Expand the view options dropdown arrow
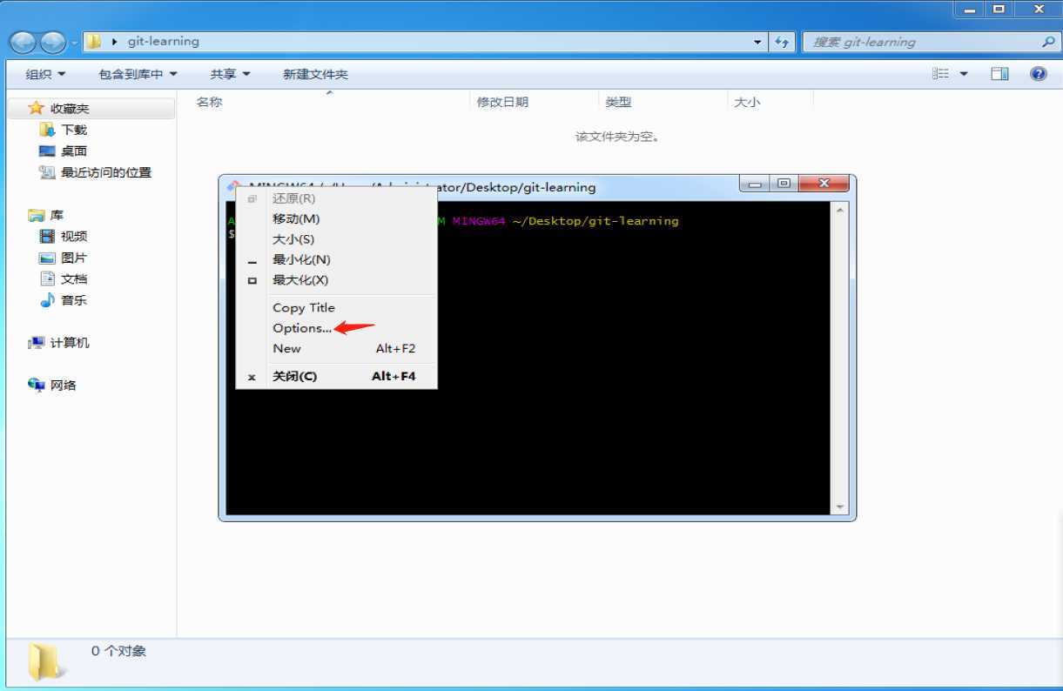 964,74
